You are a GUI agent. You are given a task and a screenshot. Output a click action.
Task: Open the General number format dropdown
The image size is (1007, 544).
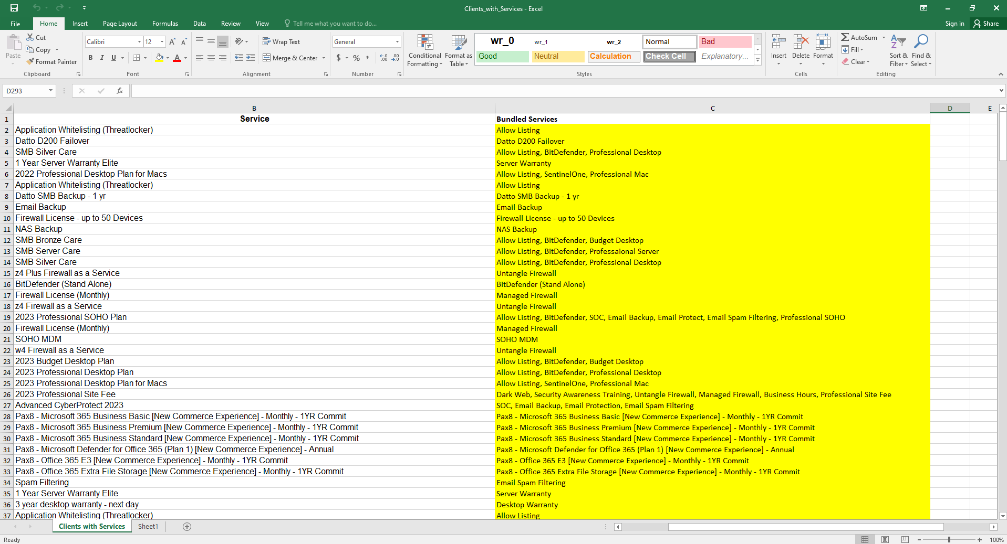click(397, 42)
